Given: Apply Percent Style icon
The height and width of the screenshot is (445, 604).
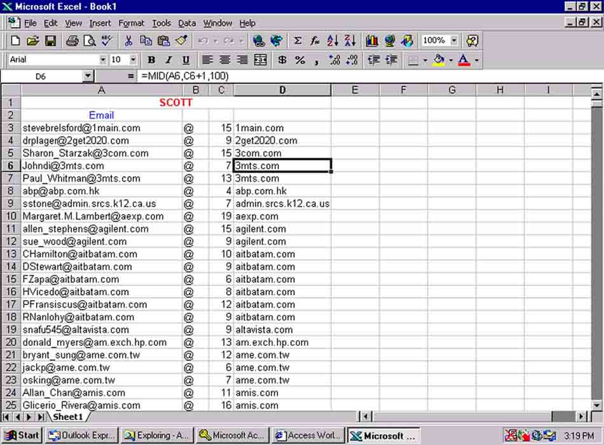Looking at the screenshot, I should [299, 60].
